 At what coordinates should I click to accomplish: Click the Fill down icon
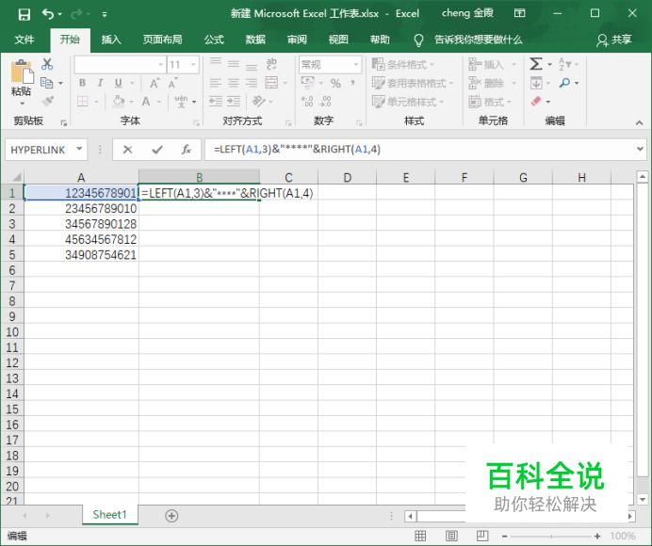pos(536,83)
